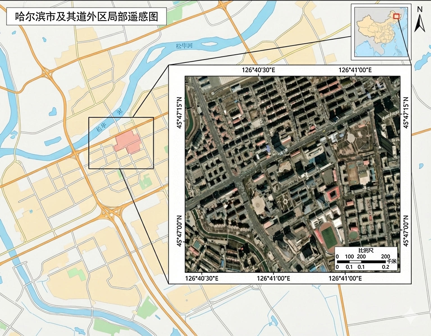Screen dimensions: 431x336
Task: Click the top 126°41'00"E longitude label
Action: coord(355,70)
